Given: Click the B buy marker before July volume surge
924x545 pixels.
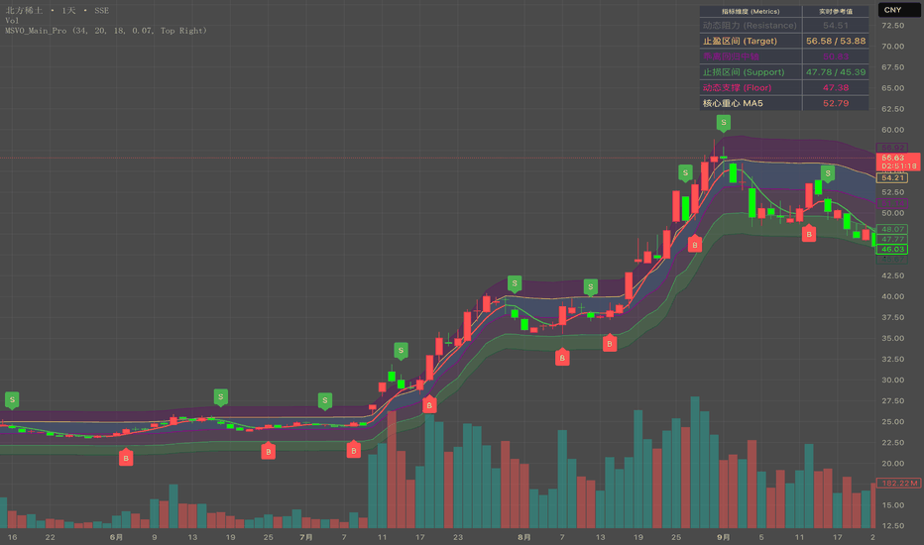Looking at the screenshot, I should [x=354, y=450].
